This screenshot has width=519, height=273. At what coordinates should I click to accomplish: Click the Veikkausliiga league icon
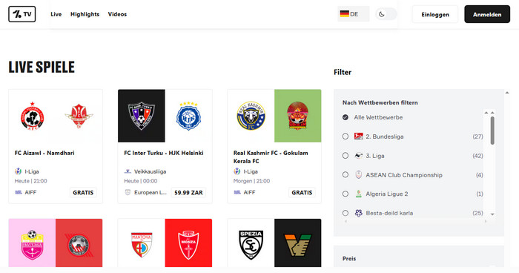(x=128, y=171)
